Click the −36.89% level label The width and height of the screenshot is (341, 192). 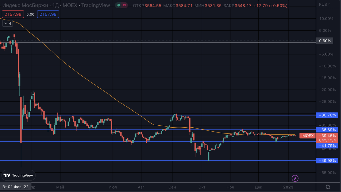pyautogui.click(x=327, y=130)
